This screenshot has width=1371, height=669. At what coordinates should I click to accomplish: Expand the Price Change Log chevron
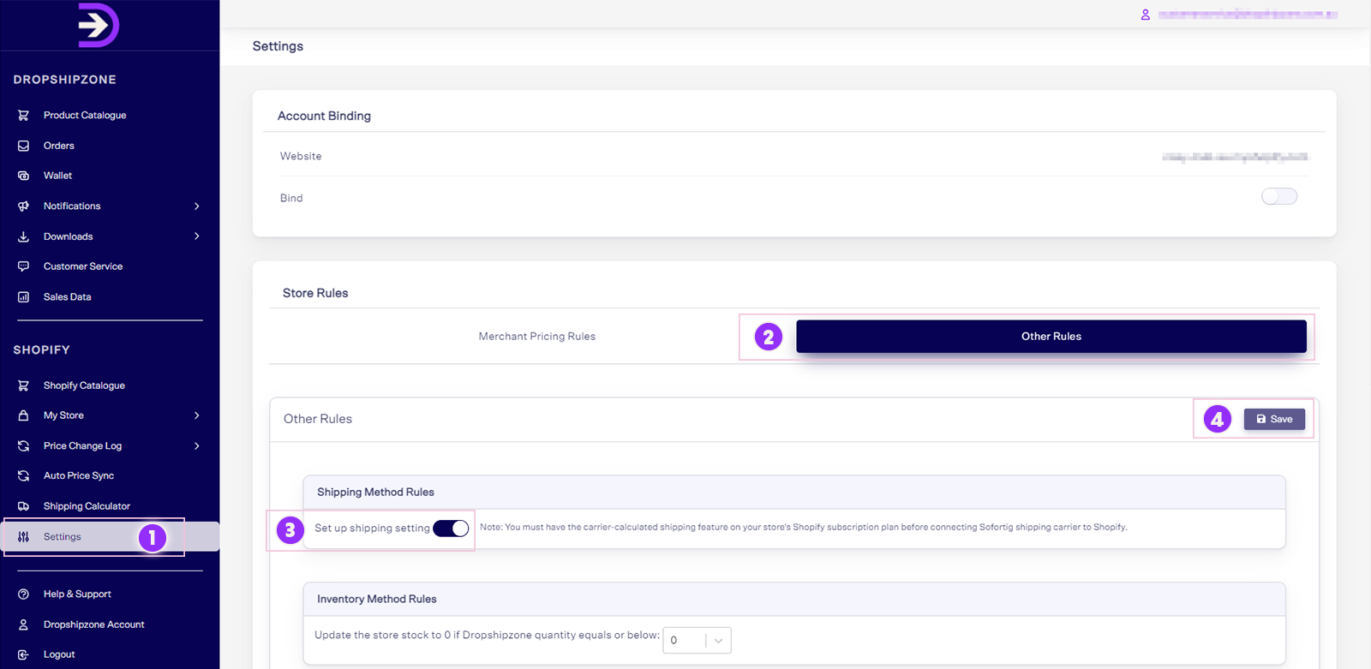197,446
